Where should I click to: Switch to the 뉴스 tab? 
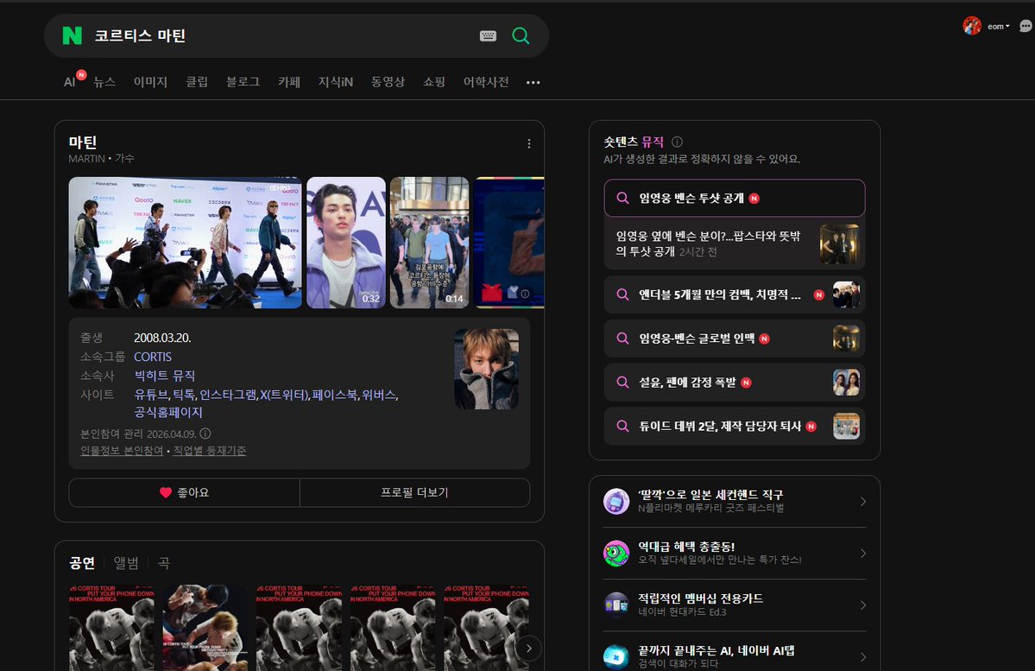104,82
